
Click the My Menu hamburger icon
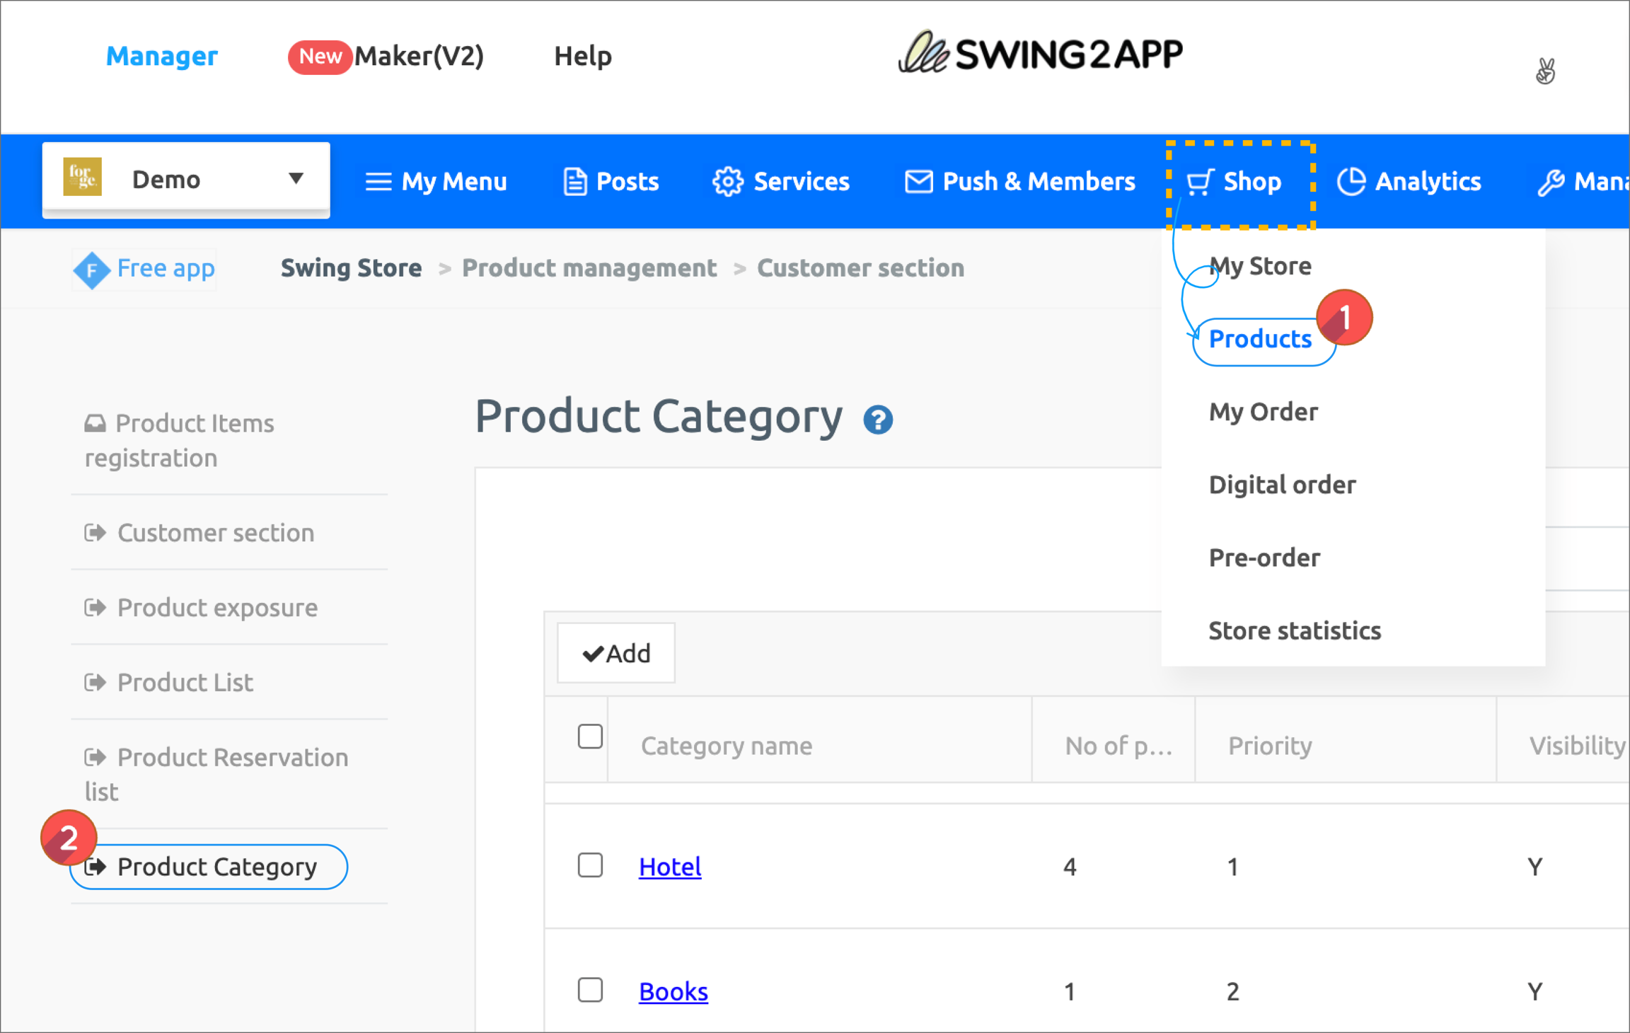tap(378, 182)
